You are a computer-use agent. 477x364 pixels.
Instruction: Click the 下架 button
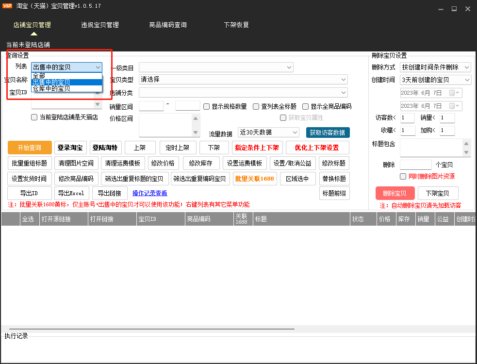coord(214,148)
